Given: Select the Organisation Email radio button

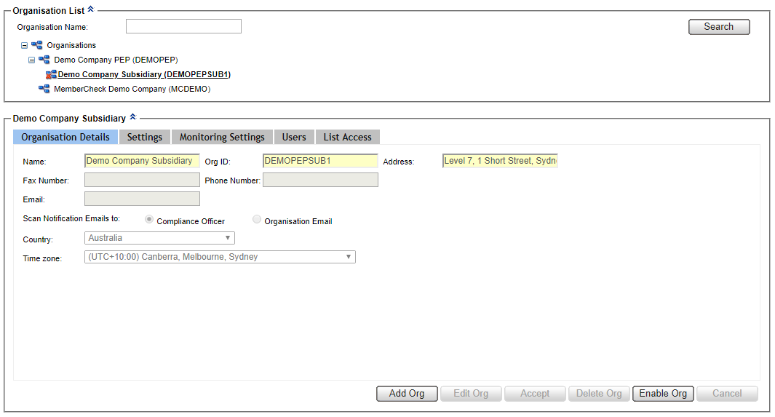Looking at the screenshot, I should tap(257, 219).
